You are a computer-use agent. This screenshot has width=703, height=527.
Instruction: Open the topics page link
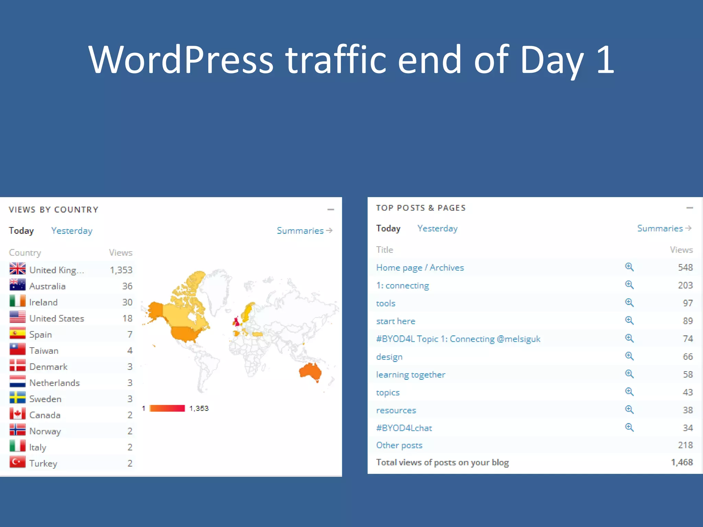coord(388,393)
